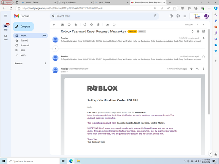Screen dimensions: 219x164
Task: Open more options for latest message
Action: tap(203, 69)
